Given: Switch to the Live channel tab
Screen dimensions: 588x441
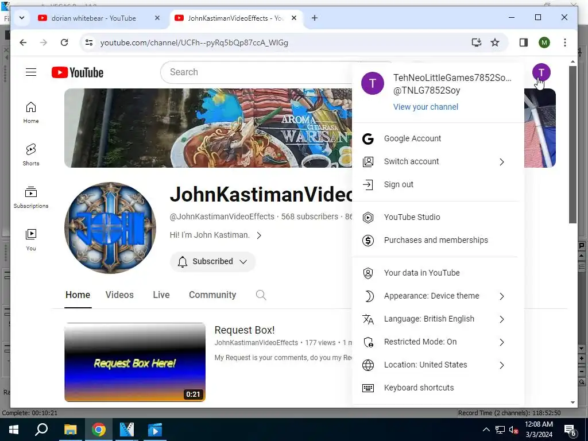Looking at the screenshot, I should [x=161, y=295].
